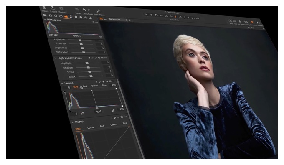The height and width of the screenshot is (165, 284).
Task: Select the Luma tab in Curve
Action: [90, 127]
